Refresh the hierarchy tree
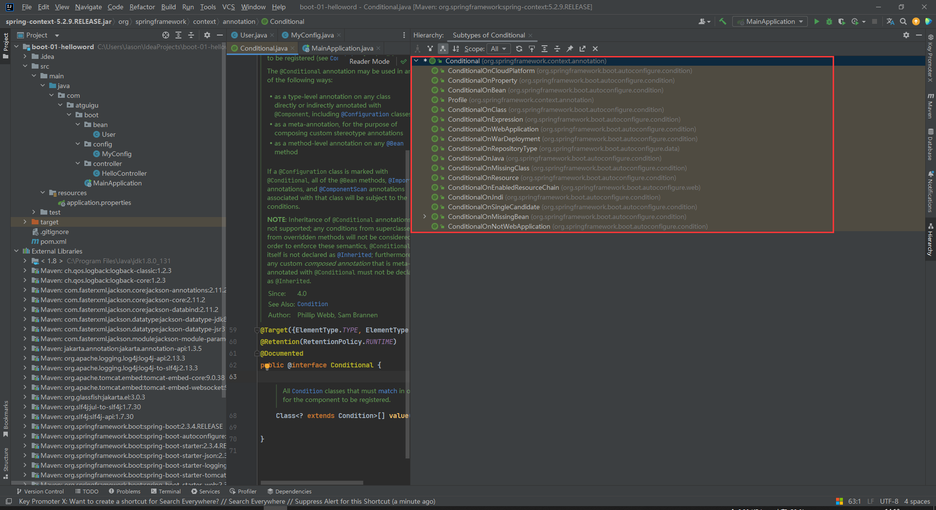 (519, 49)
